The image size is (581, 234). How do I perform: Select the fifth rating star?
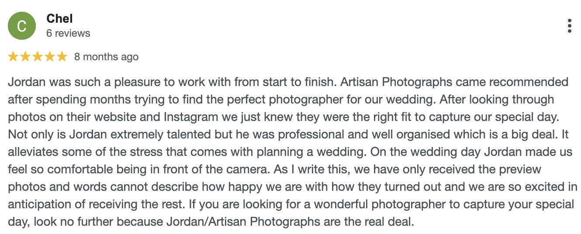coord(62,56)
